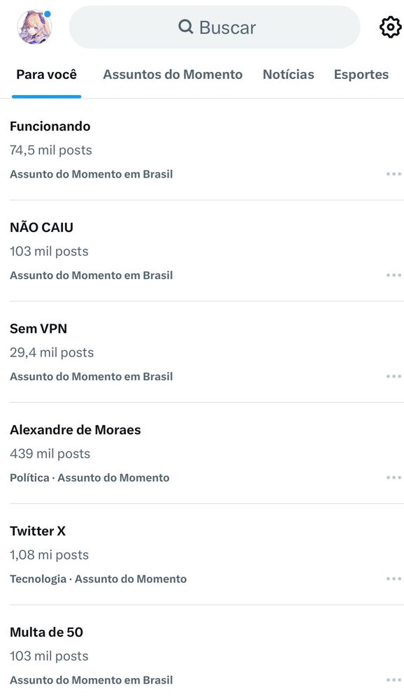The image size is (404, 699).
Task: View the Twitter X trending topic
Action: pyautogui.click(x=202, y=554)
